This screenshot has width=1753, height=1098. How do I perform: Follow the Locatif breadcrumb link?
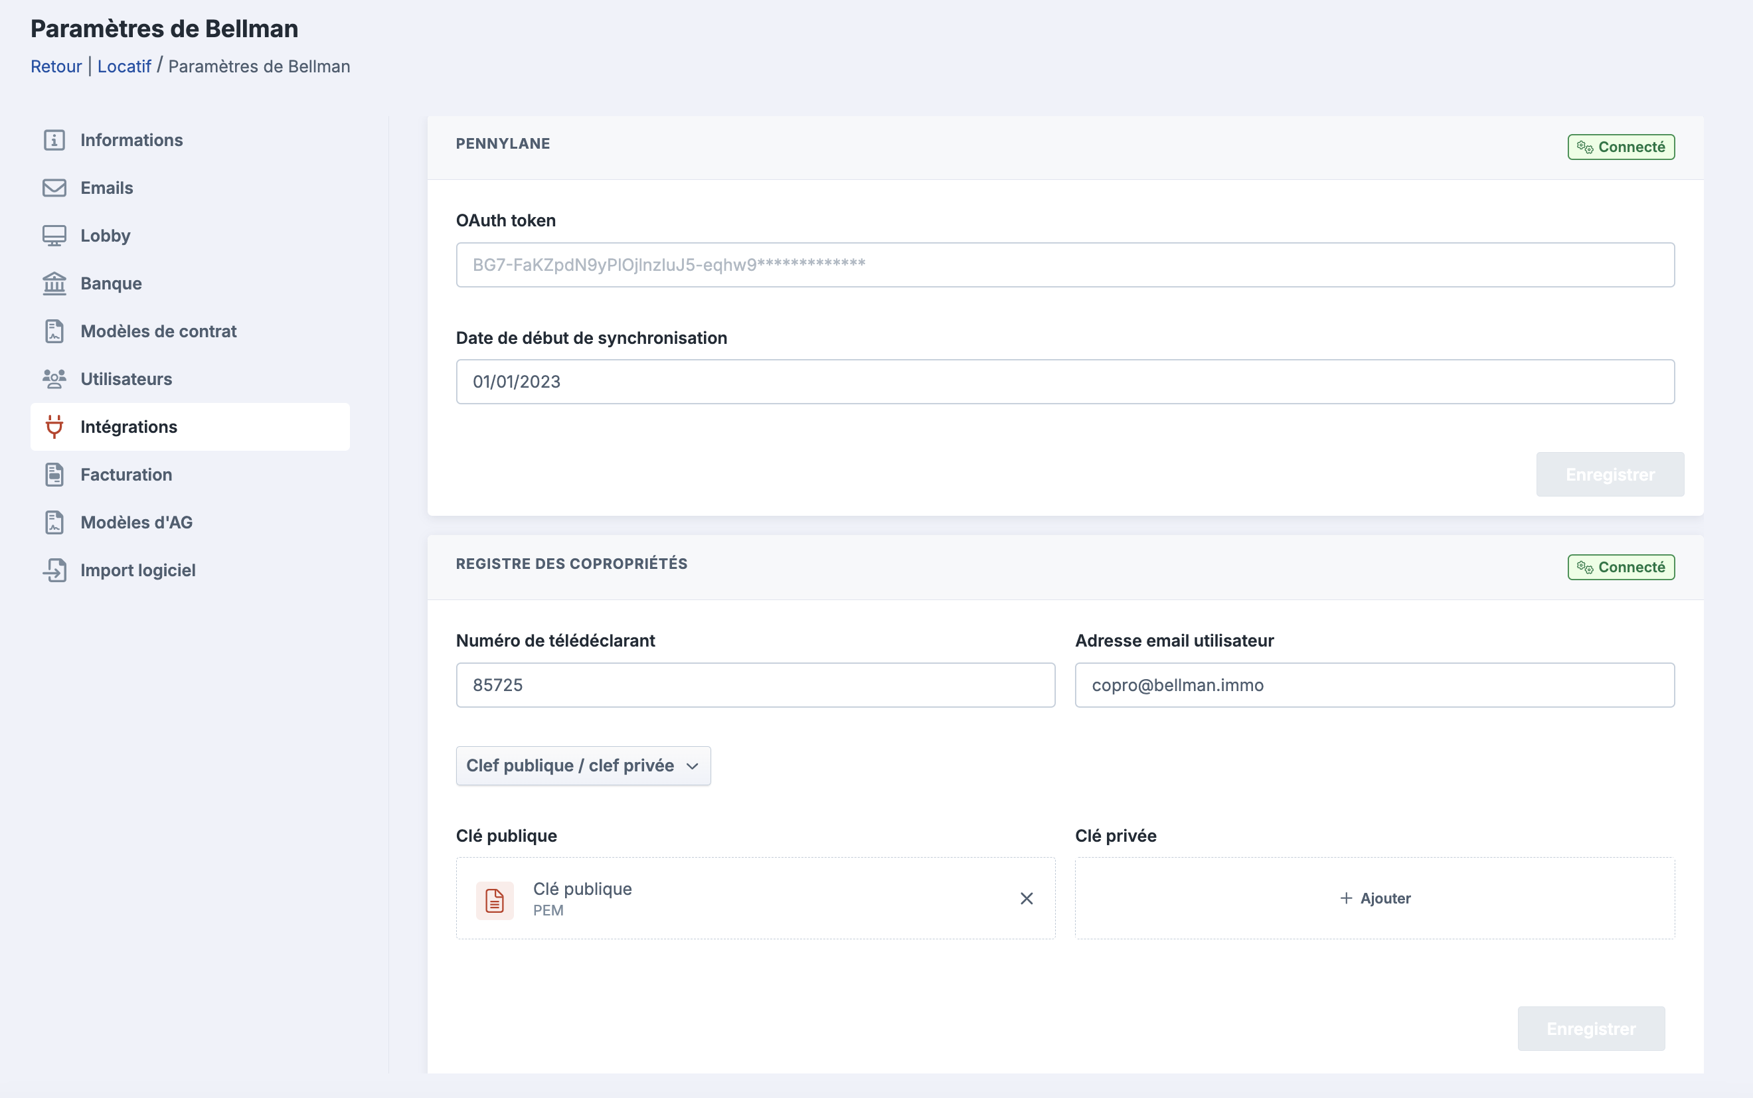(124, 66)
